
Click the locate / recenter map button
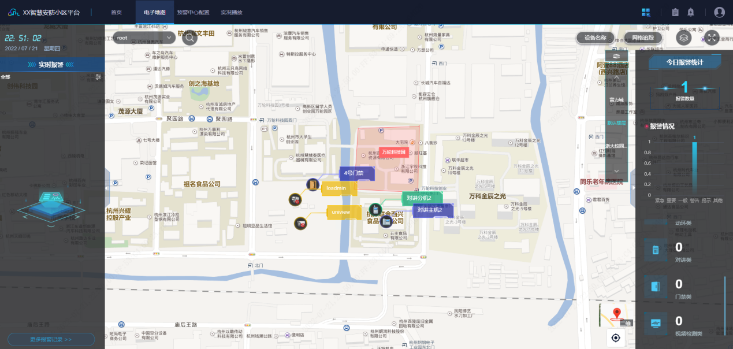[616, 338]
